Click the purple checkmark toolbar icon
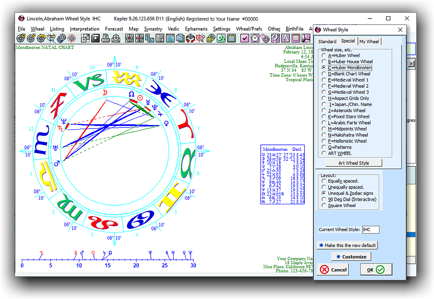The width and height of the screenshot is (434, 299). 244,39
